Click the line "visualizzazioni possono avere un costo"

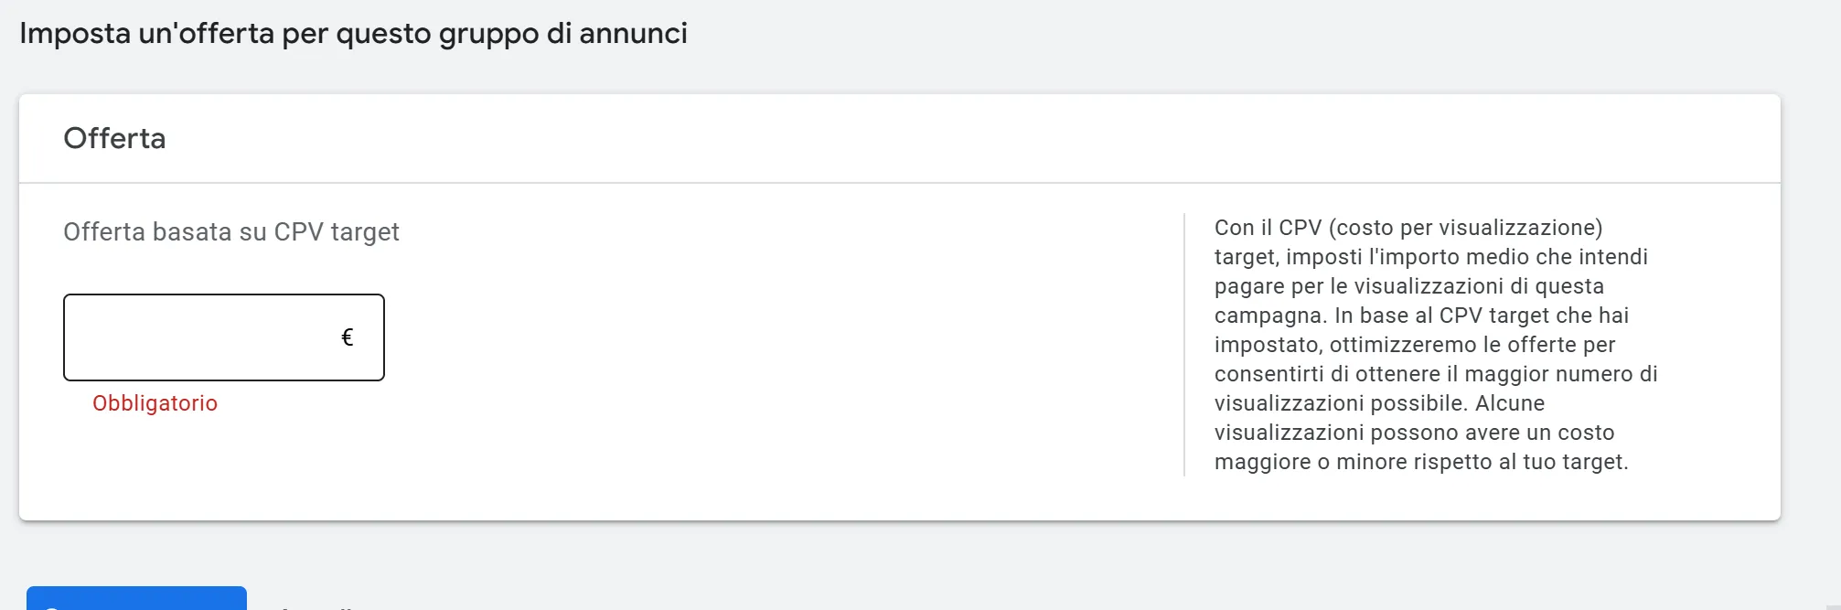click(x=1414, y=433)
